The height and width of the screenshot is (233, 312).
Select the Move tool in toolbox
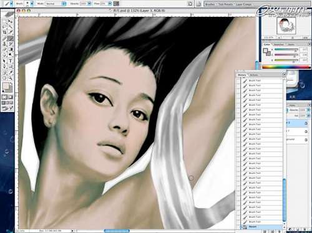[10, 22]
